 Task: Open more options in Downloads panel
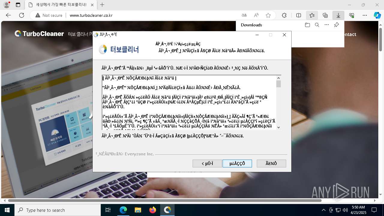point(327,25)
